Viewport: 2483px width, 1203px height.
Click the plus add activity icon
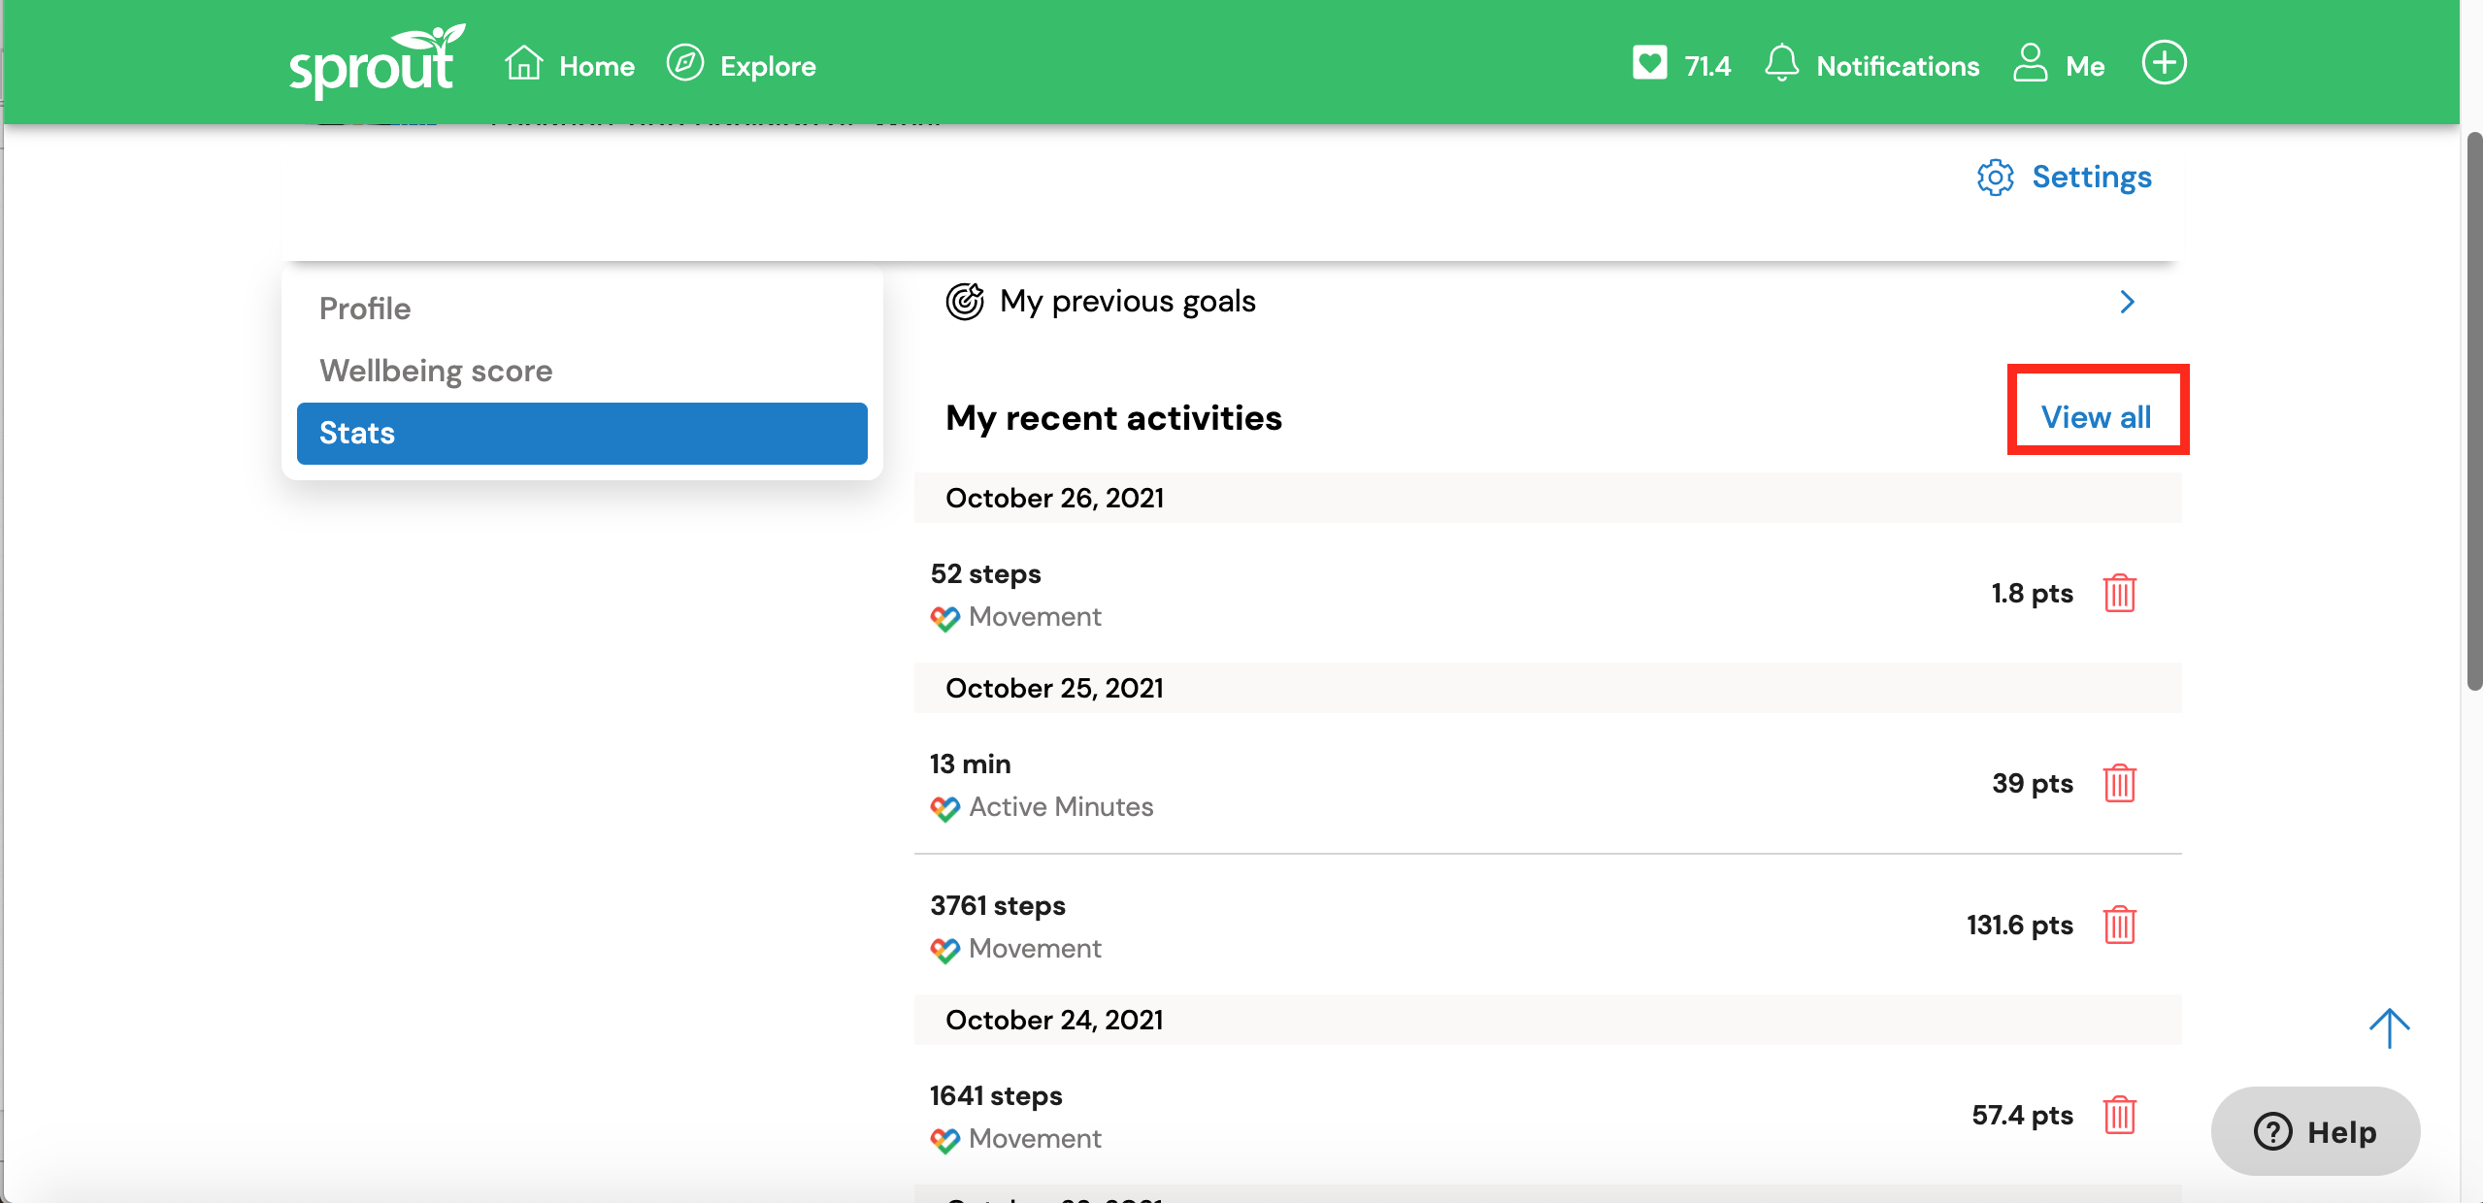tap(2164, 63)
